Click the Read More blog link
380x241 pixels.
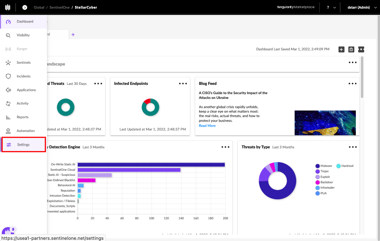(207, 126)
